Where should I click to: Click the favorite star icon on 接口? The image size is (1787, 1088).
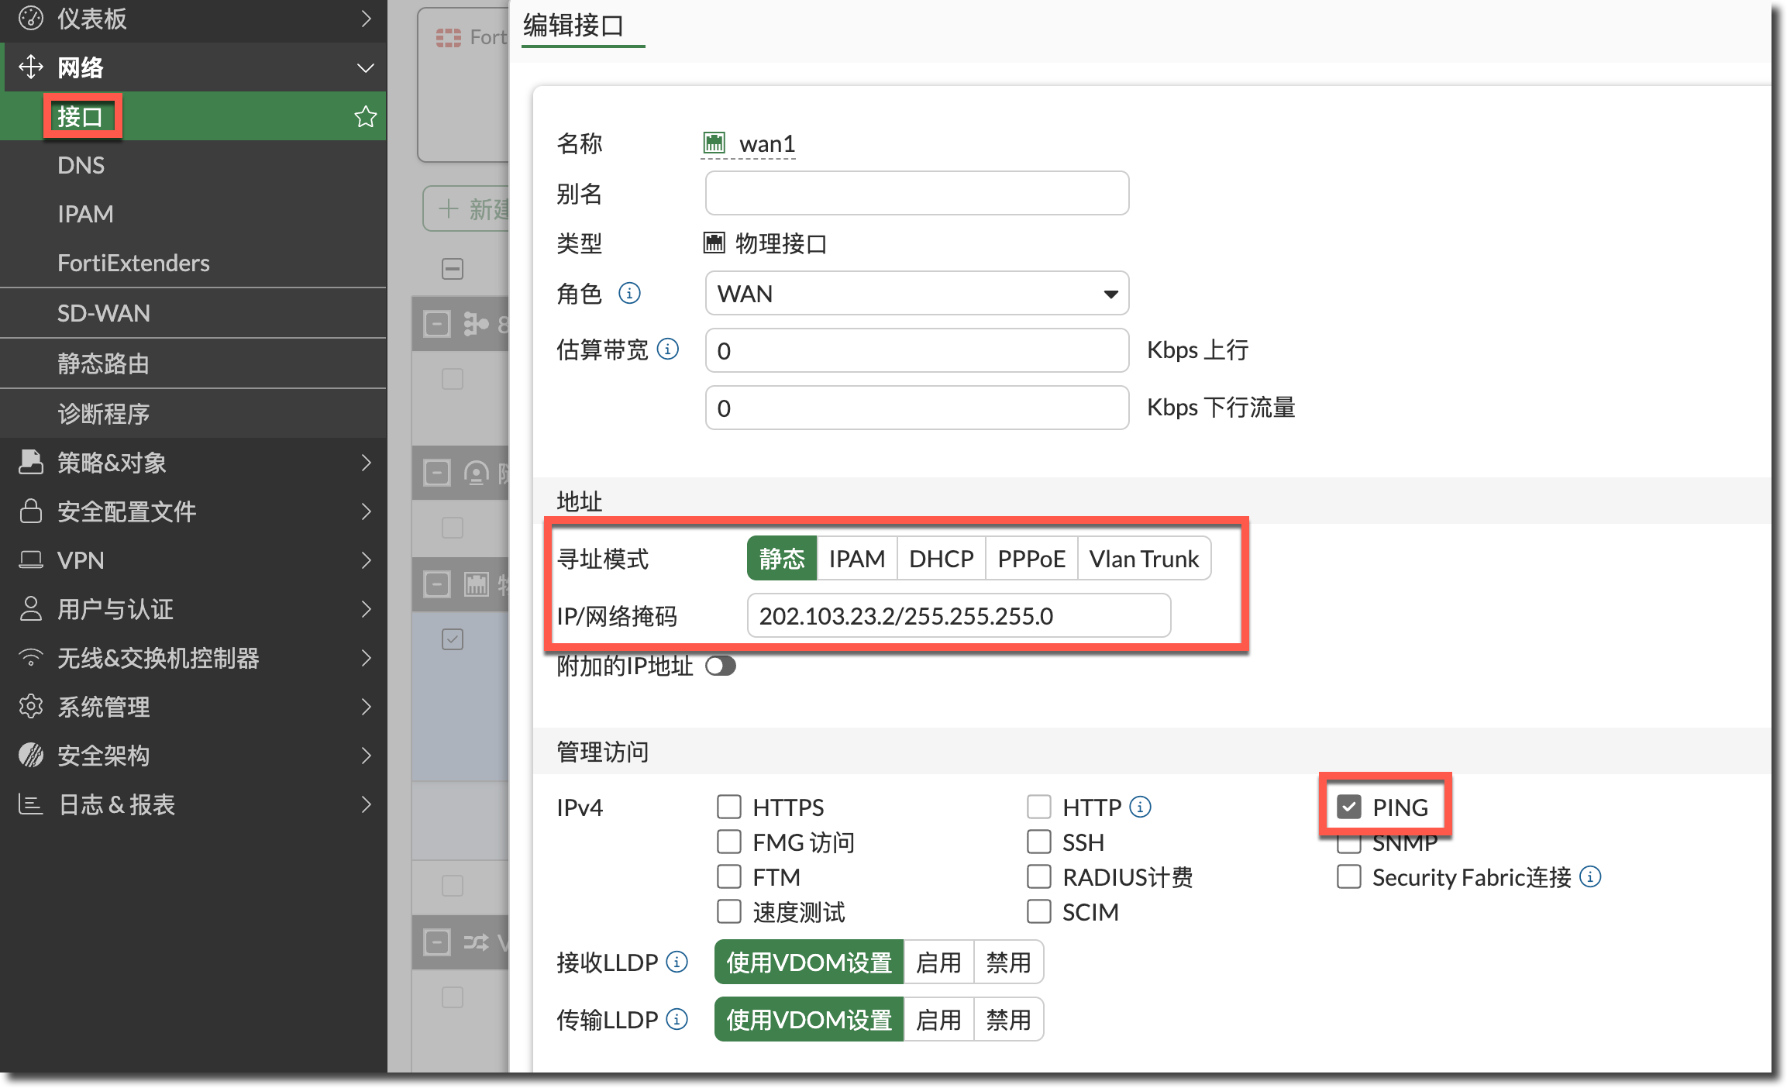point(365,117)
